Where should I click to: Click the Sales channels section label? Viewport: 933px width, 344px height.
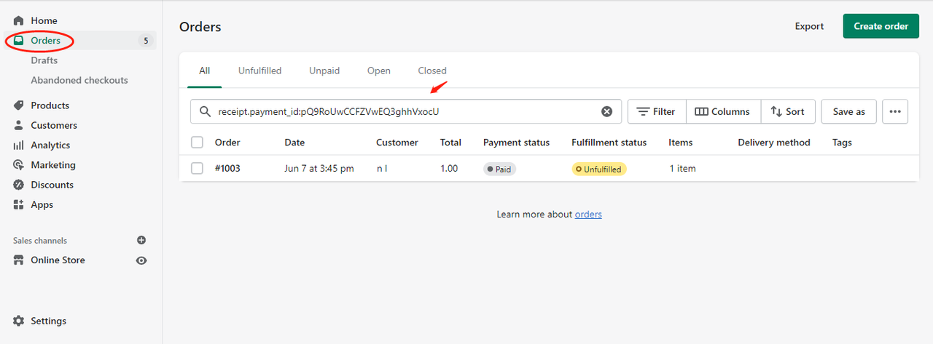(40, 241)
